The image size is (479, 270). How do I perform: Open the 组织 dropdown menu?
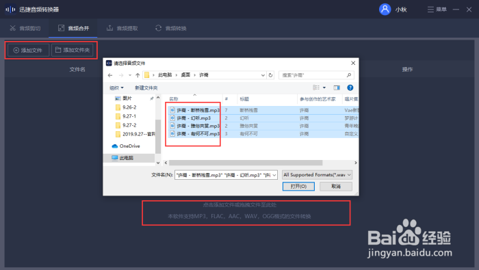coord(116,88)
